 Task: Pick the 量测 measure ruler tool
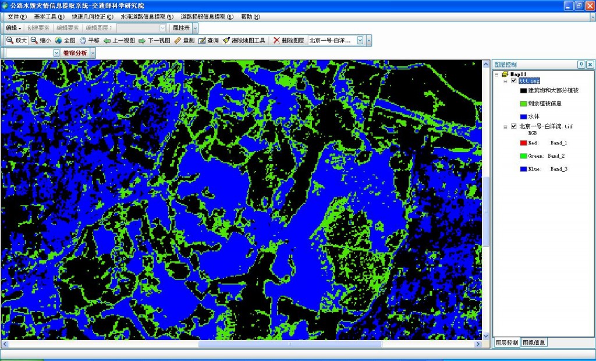(184, 41)
